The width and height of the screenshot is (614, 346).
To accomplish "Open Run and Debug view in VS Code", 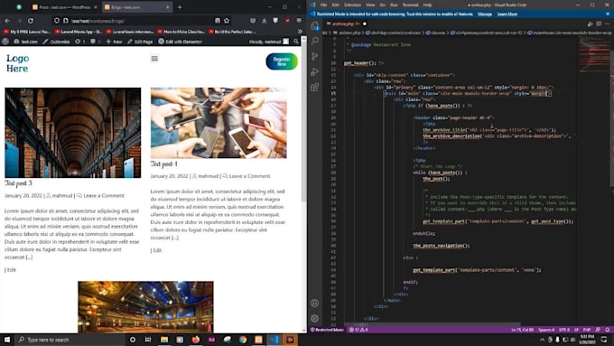I will point(315,71).
